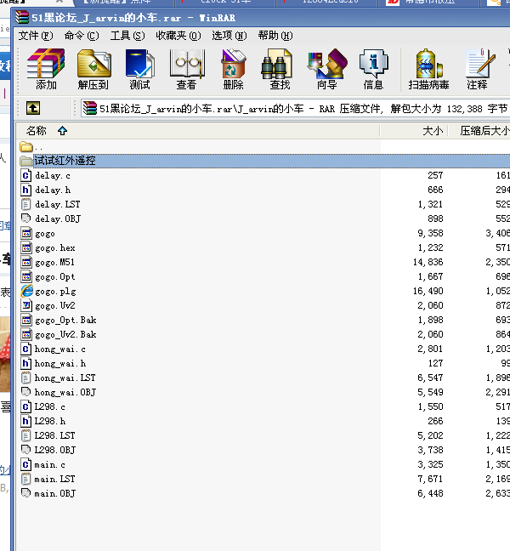Click the 查找 (Find) binoculars icon
The height and width of the screenshot is (551, 510).
pos(277,64)
